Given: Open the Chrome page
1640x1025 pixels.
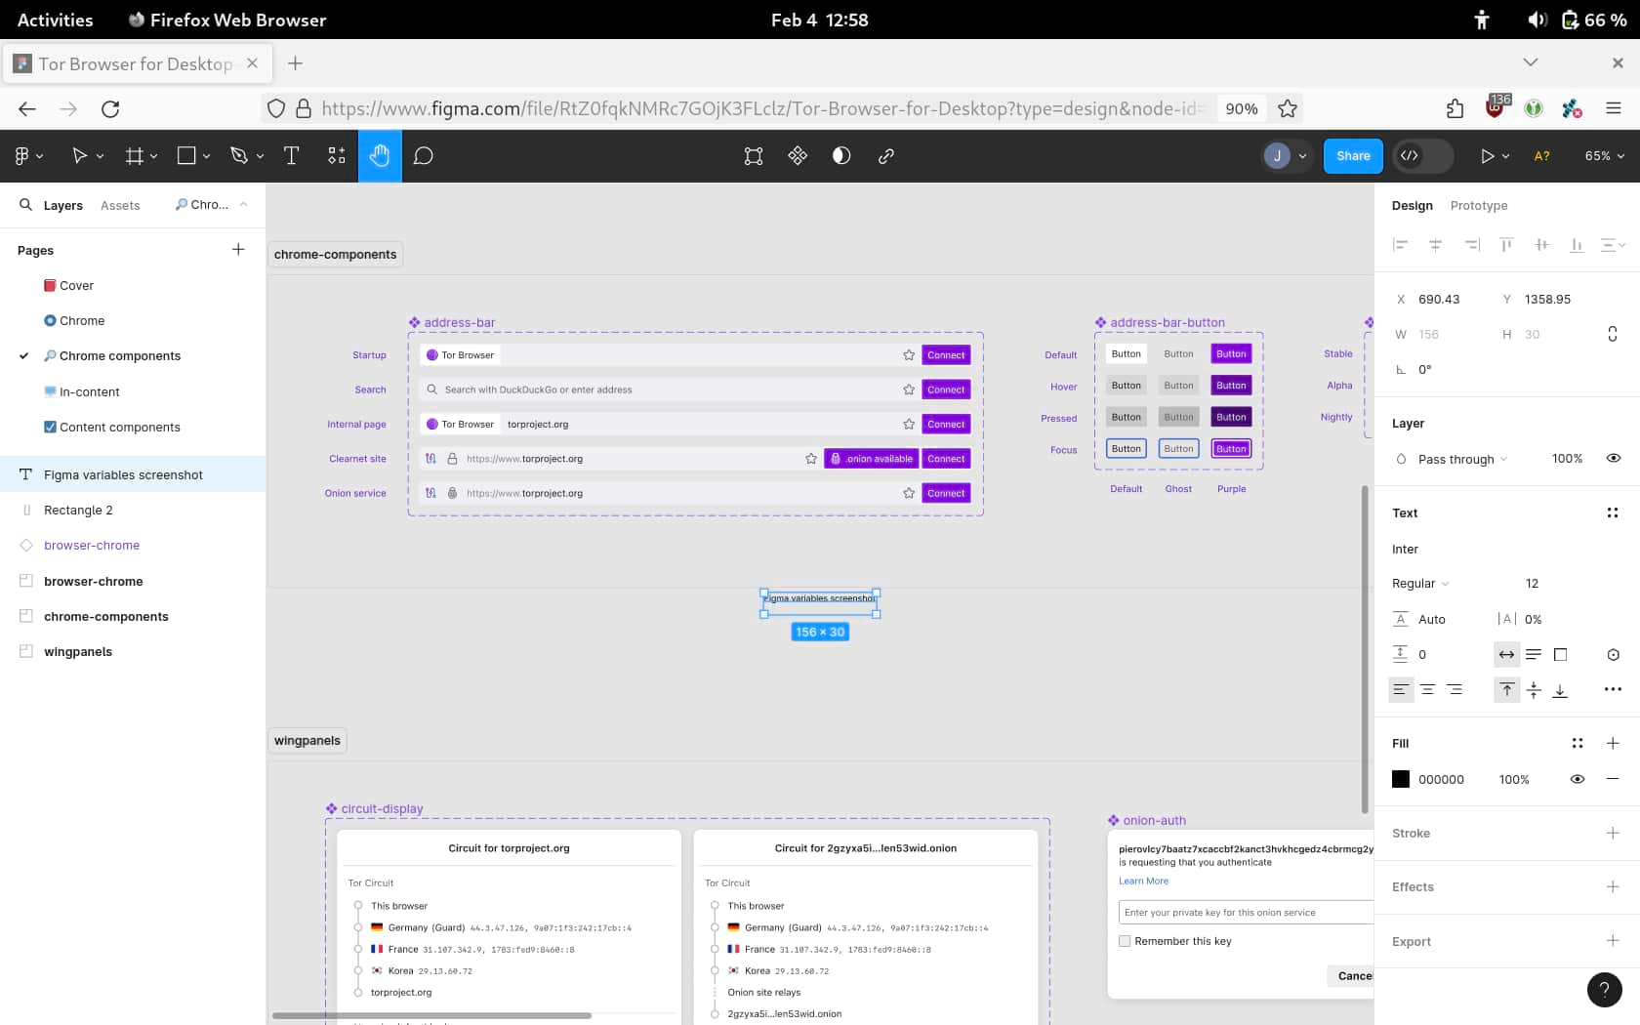Looking at the screenshot, I should [82, 321].
